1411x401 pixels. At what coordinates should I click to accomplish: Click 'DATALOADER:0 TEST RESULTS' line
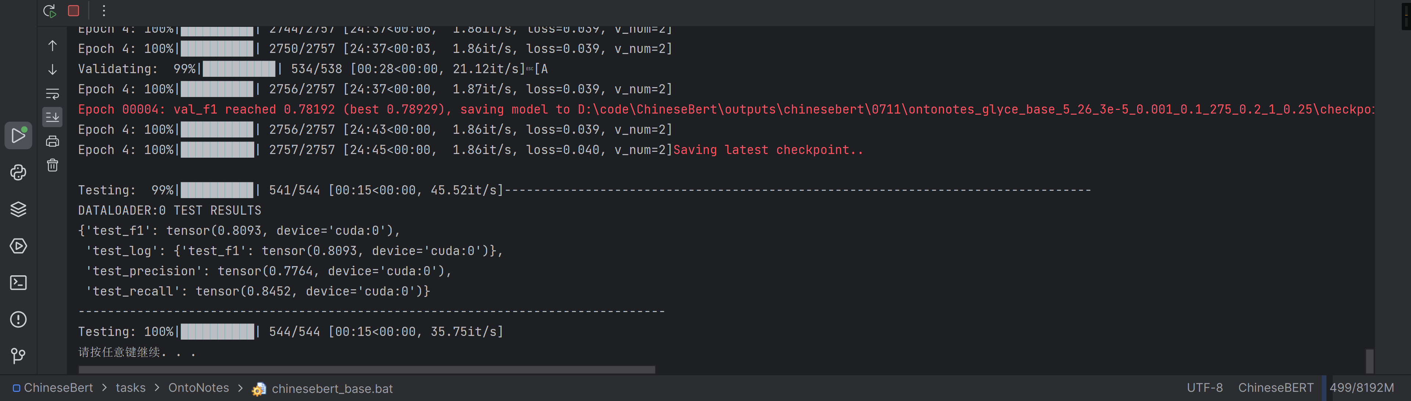[x=169, y=210]
